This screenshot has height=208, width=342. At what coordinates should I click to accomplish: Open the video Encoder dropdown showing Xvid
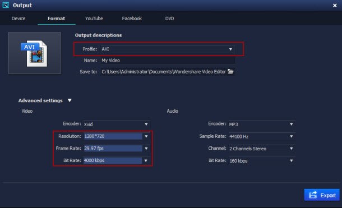[117, 124]
